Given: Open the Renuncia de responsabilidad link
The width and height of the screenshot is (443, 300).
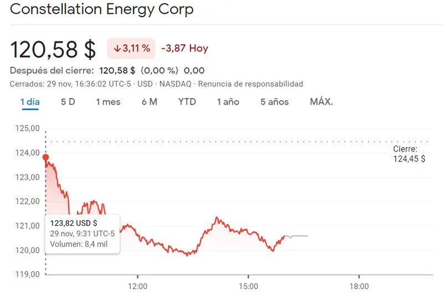Looking at the screenshot, I should coord(250,84).
